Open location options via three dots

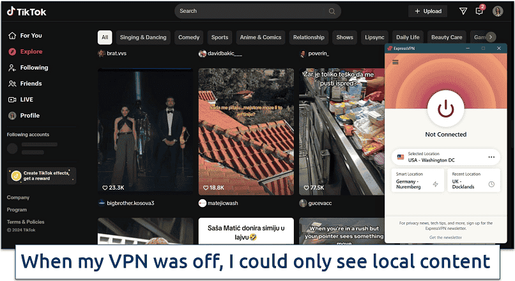tap(491, 157)
